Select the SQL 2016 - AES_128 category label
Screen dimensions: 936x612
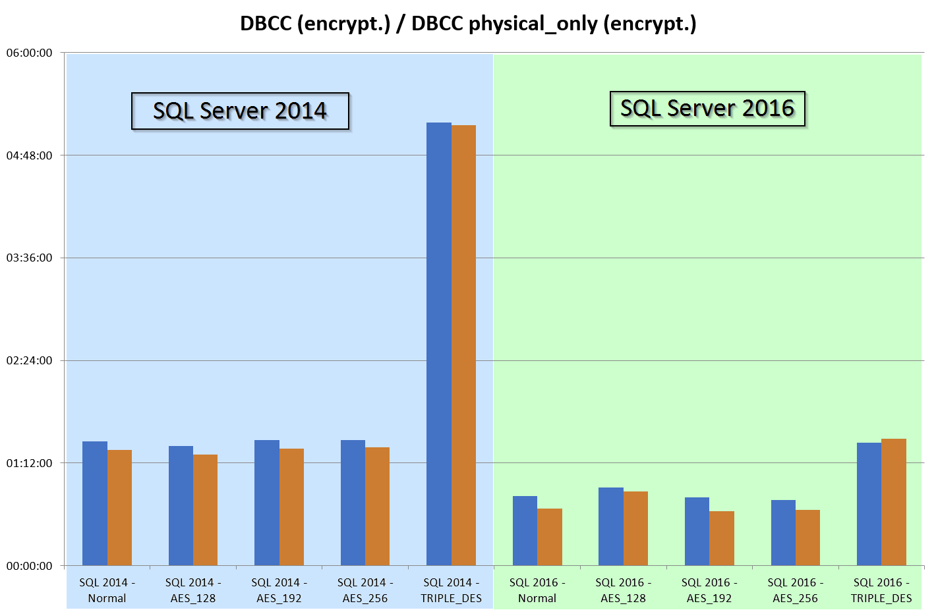pyautogui.click(x=624, y=590)
